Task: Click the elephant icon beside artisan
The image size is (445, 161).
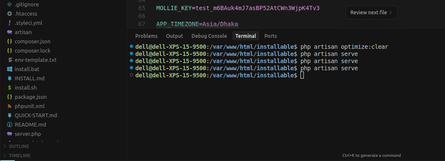Action: (x=9, y=32)
